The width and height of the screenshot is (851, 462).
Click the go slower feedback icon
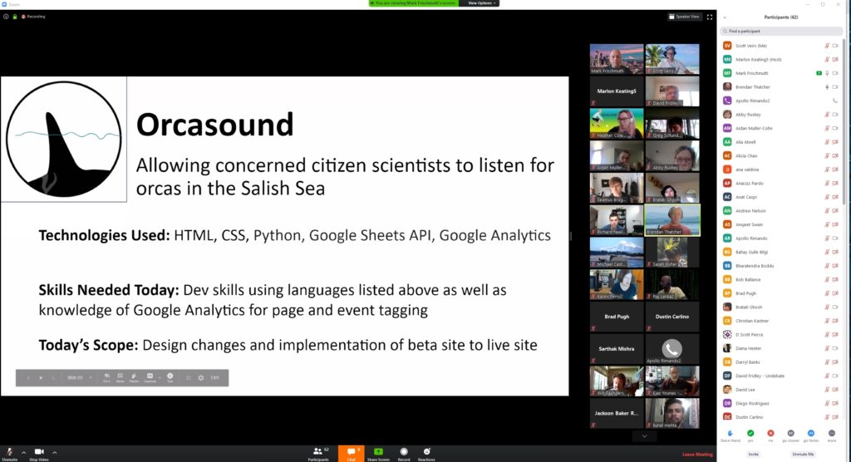pos(791,435)
